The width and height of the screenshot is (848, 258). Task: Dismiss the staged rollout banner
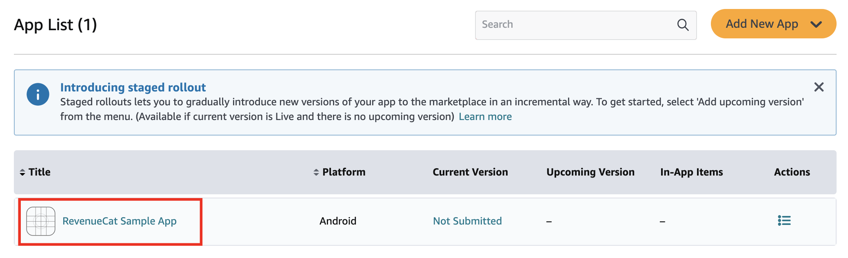(x=819, y=87)
